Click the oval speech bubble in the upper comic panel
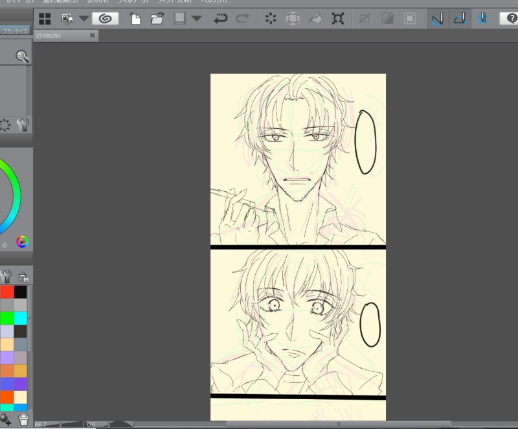Image resolution: width=518 pixels, height=429 pixels. (365, 142)
